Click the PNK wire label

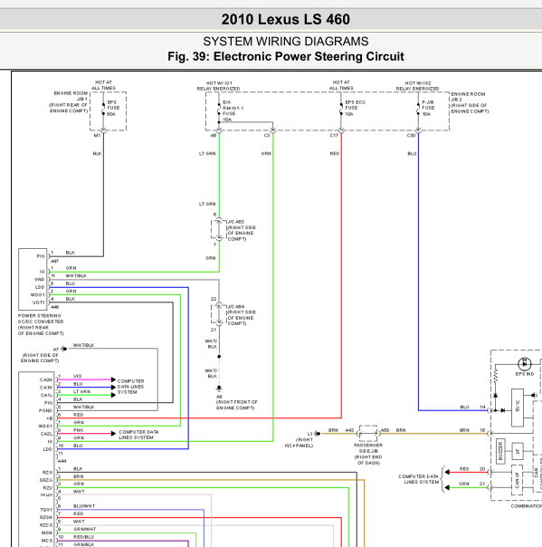coord(79,430)
